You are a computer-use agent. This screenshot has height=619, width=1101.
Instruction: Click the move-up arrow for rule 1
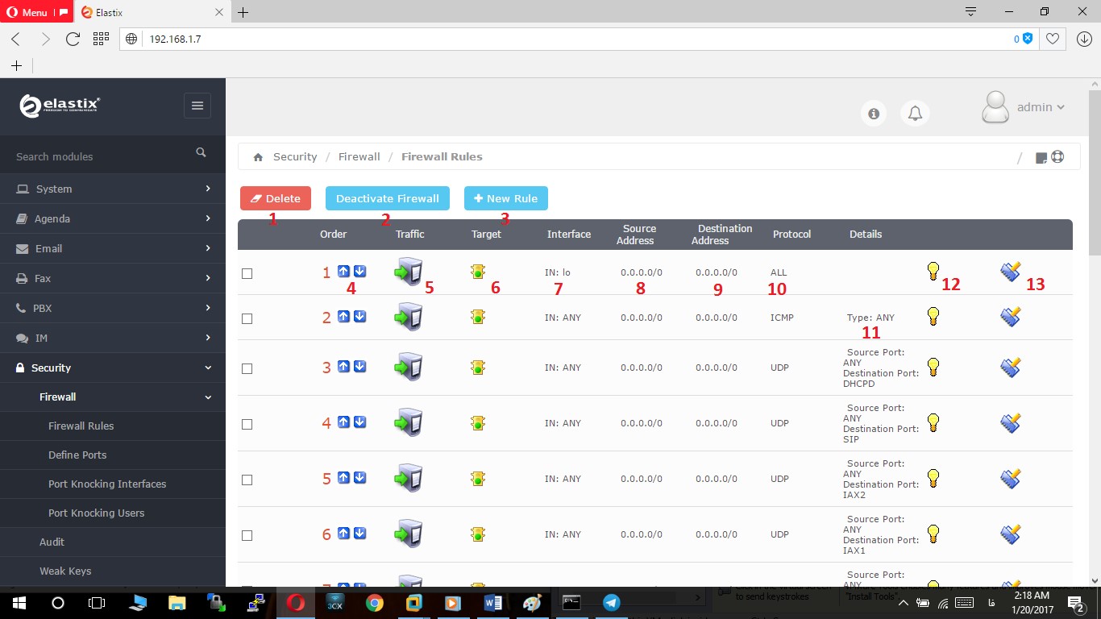click(x=343, y=272)
